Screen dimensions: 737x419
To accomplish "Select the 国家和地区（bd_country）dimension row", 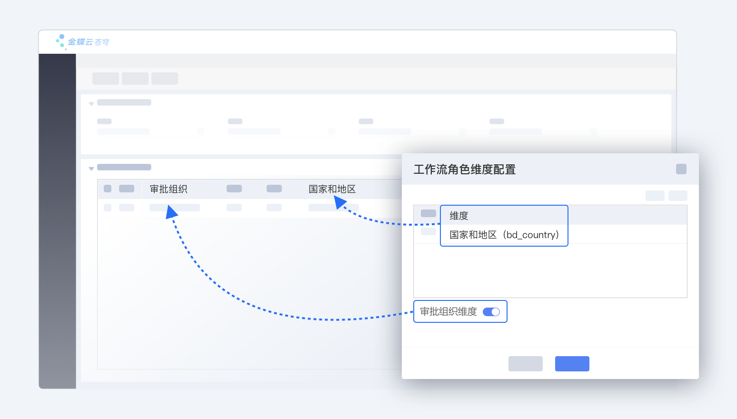I will click(504, 235).
